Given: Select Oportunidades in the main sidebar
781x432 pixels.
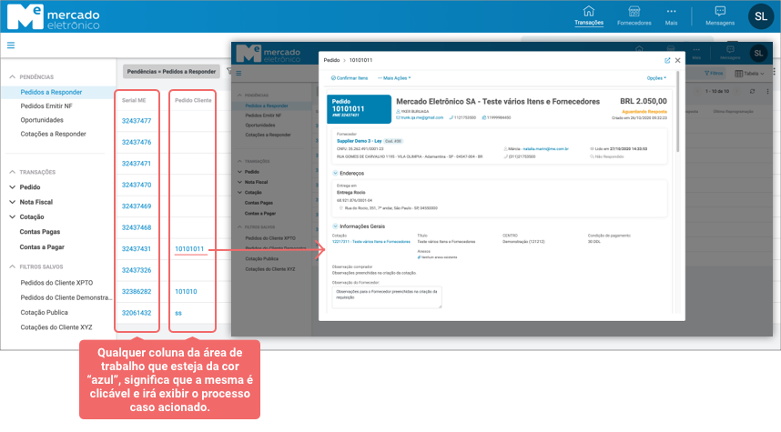Looking at the screenshot, I should (42, 120).
